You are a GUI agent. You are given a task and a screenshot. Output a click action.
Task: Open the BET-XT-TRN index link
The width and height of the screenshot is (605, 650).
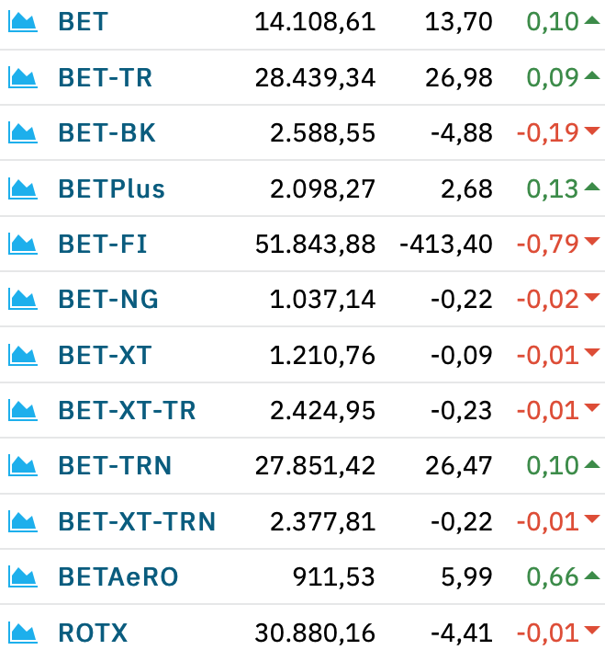pos(137,521)
